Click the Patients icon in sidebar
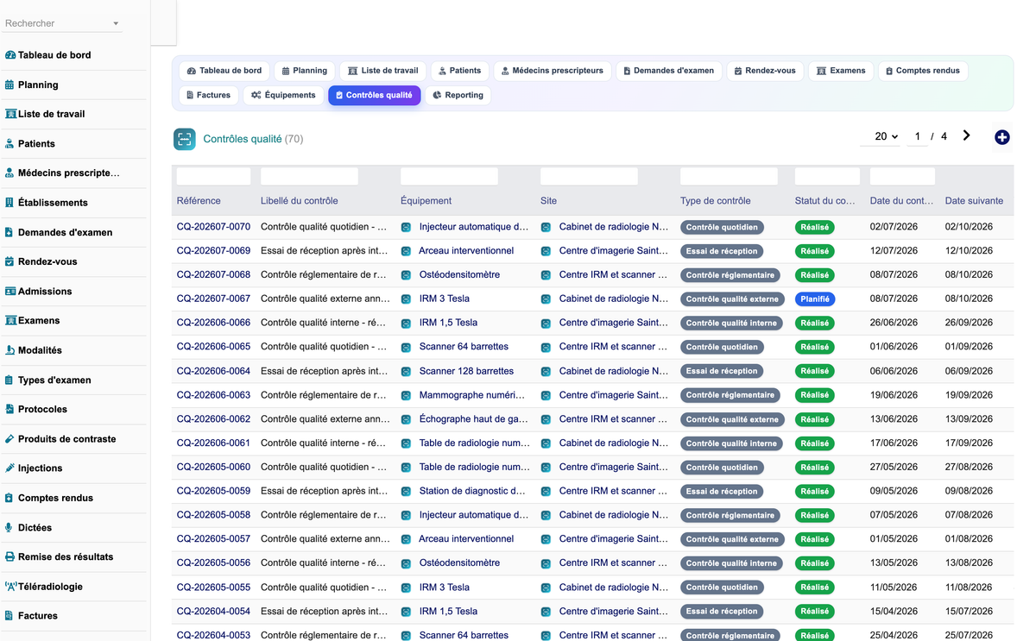Screen dimensions: 1036x641 pos(9,143)
